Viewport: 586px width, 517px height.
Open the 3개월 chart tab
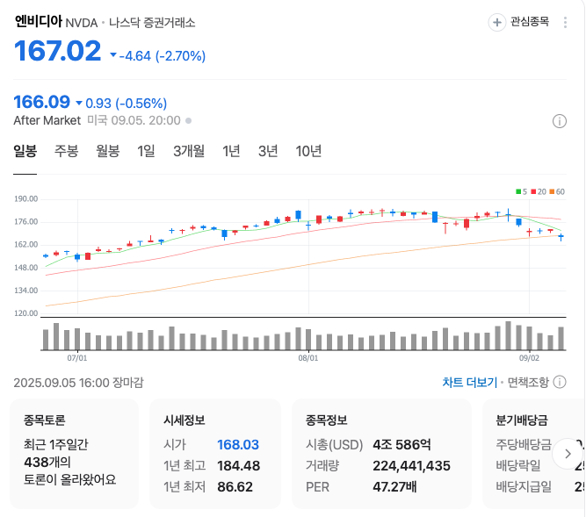tap(189, 151)
